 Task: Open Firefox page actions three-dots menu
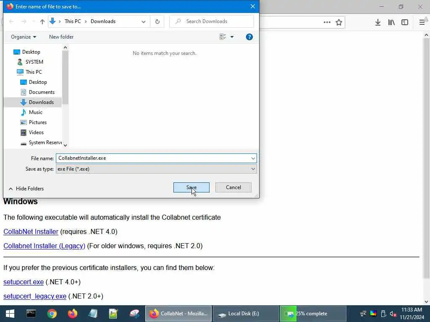pos(327,22)
